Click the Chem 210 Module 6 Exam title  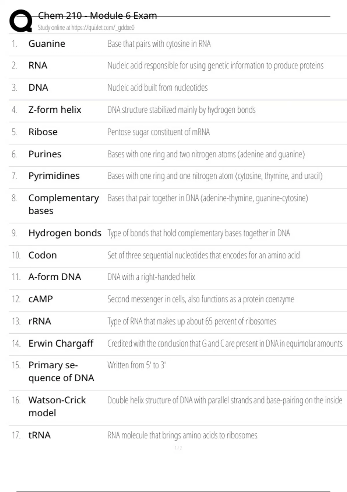[x=97, y=16]
